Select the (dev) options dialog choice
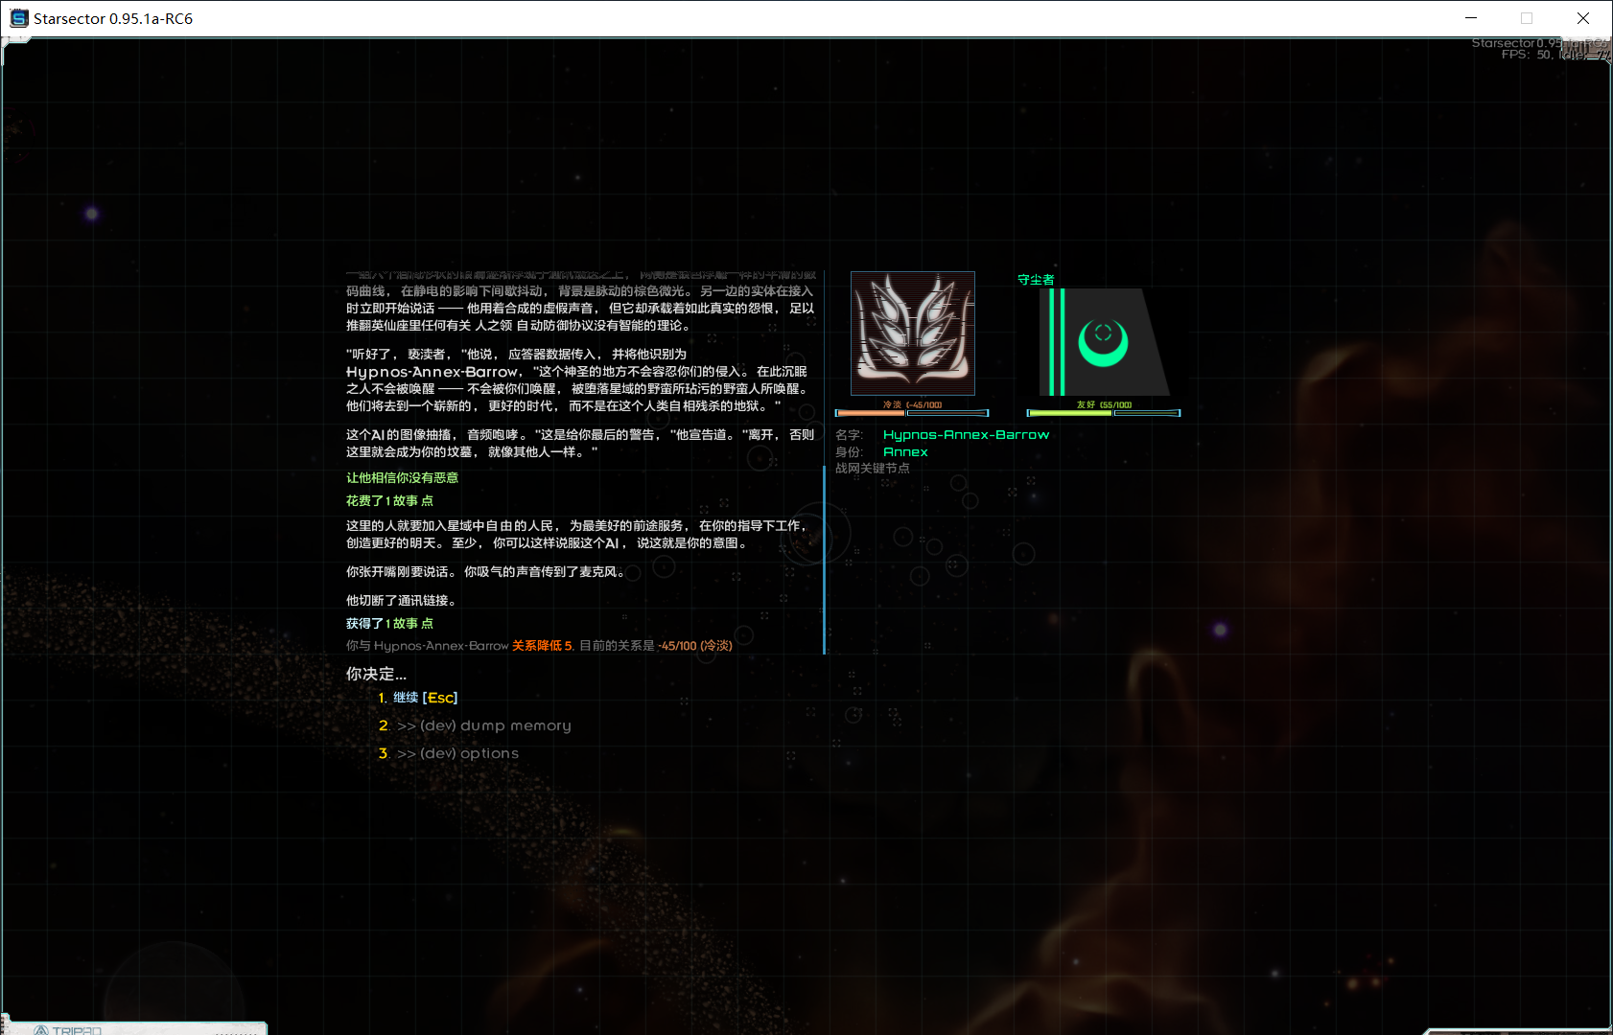The image size is (1613, 1035). tap(457, 753)
